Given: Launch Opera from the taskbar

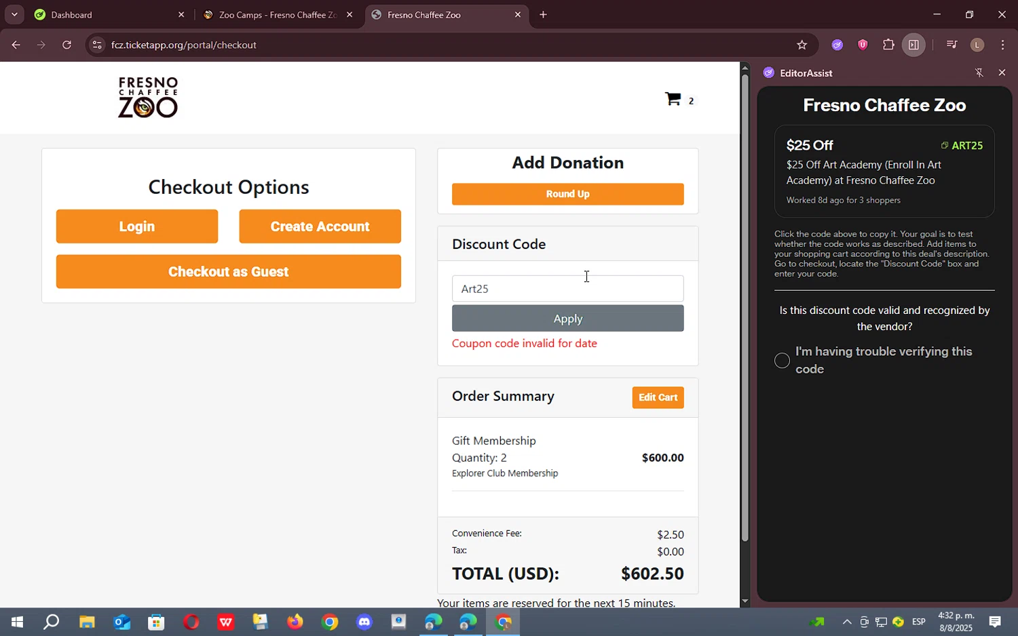Looking at the screenshot, I should [x=191, y=622].
